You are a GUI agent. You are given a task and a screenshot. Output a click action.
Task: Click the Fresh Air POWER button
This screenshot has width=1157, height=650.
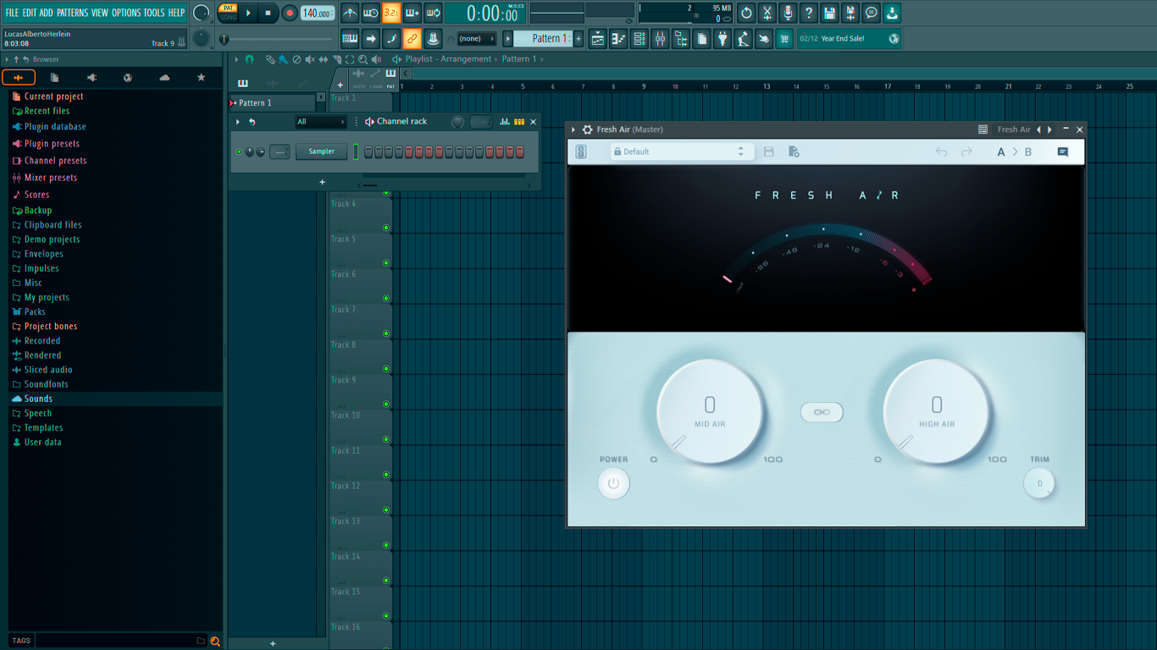click(x=613, y=484)
